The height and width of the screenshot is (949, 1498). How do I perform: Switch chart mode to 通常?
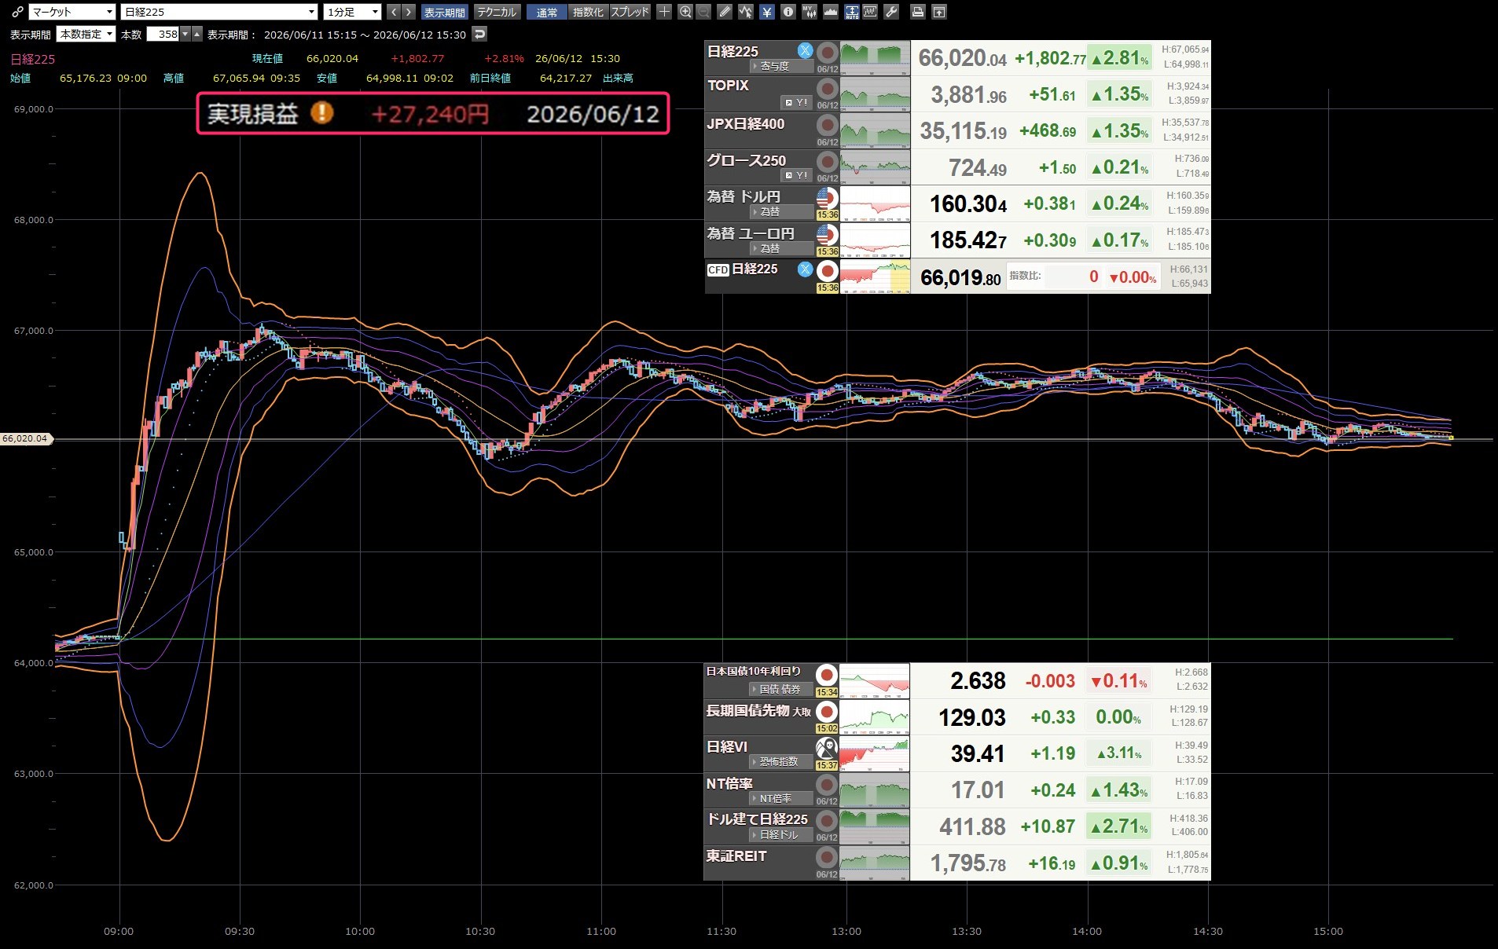pyautogui.click(x=547, y=12)
